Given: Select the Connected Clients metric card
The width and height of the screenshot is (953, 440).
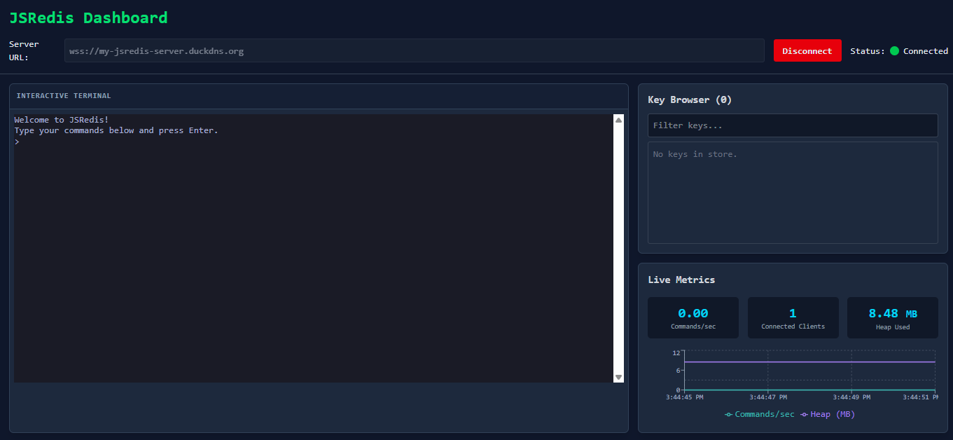Looking at the screenshot, I should tap(793, 317).
